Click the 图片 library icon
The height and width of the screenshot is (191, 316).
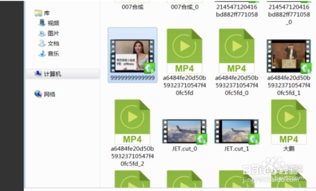point(42,33)
